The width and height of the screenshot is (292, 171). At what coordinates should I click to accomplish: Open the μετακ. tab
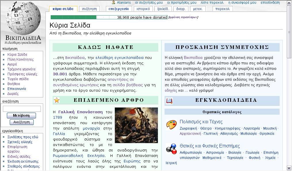point(198,9)
